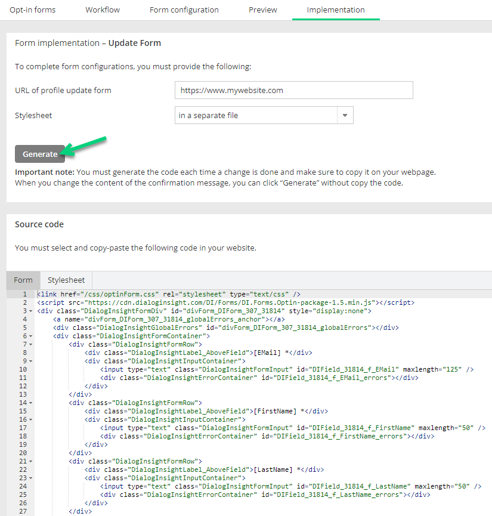Click the [EMail] label code on line 8
The height and width of the screenshot is (516, 492).
tap(199, 353)
